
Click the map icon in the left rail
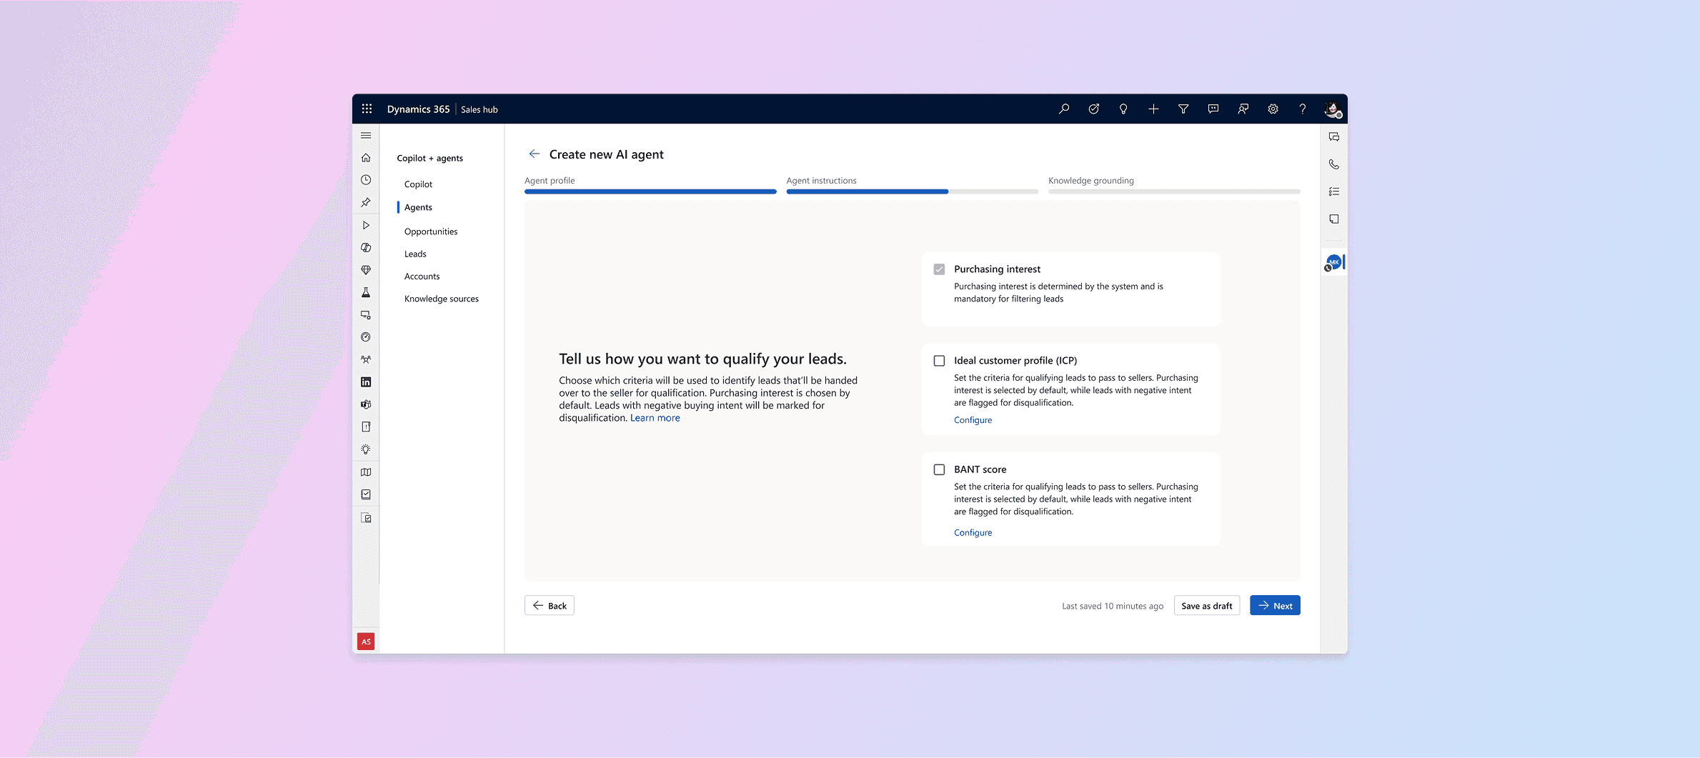(366, 472)
